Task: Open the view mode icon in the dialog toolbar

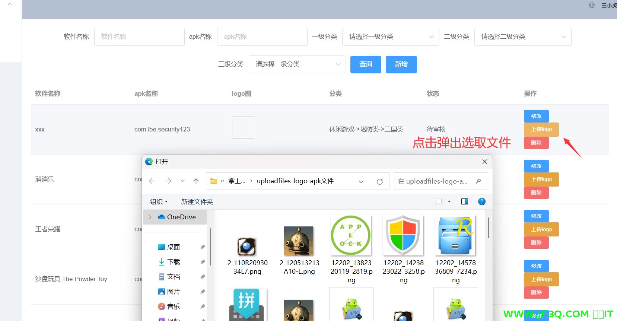Action: [439, 201]
